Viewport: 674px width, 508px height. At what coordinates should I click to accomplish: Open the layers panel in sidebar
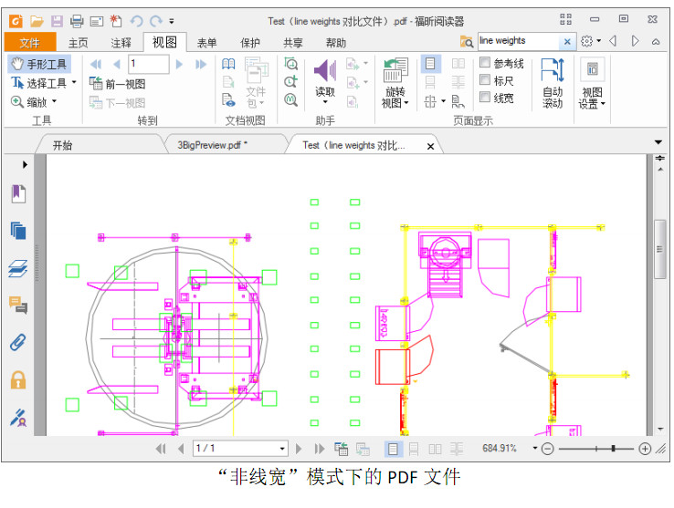click(18, 268)
